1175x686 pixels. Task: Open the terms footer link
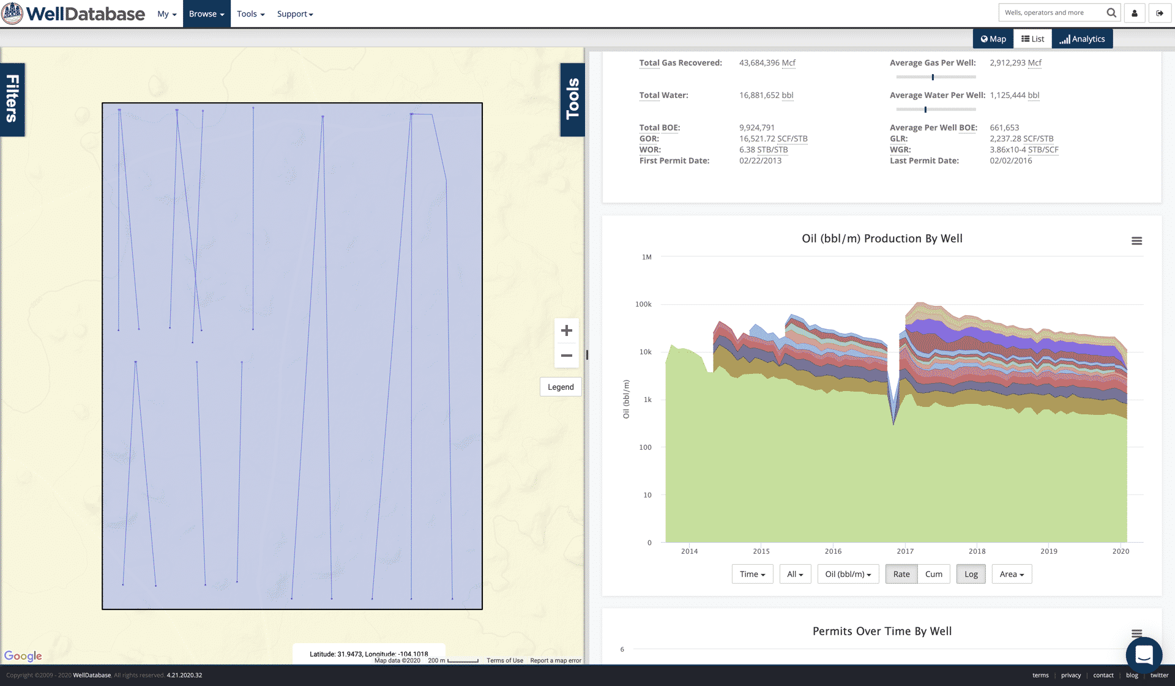(1040, 676)
